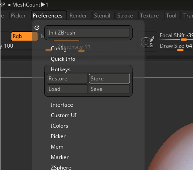The width and height of the screenshot is (193, 170).
Task: Click the Save hotkeys button
Action: tap(109, 89)
